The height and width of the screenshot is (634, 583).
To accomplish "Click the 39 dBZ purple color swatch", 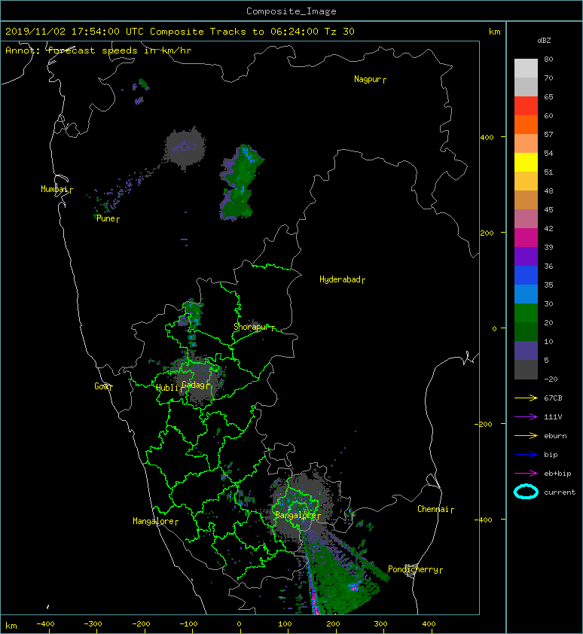I will (526, 256).
